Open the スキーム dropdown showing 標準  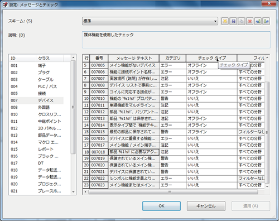click(x=150, y=21)
